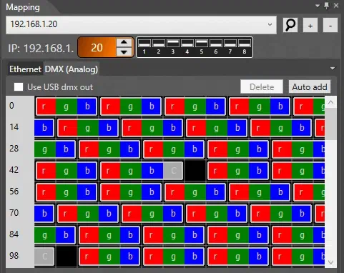Enable the Use USB dmx out checkbox
Screen dimensions: 344x273
[x=19, y=87]
